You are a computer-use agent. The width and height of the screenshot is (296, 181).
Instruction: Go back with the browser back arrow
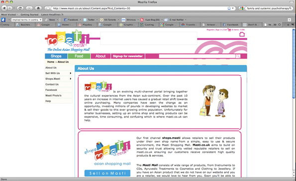tap(4, 8)
